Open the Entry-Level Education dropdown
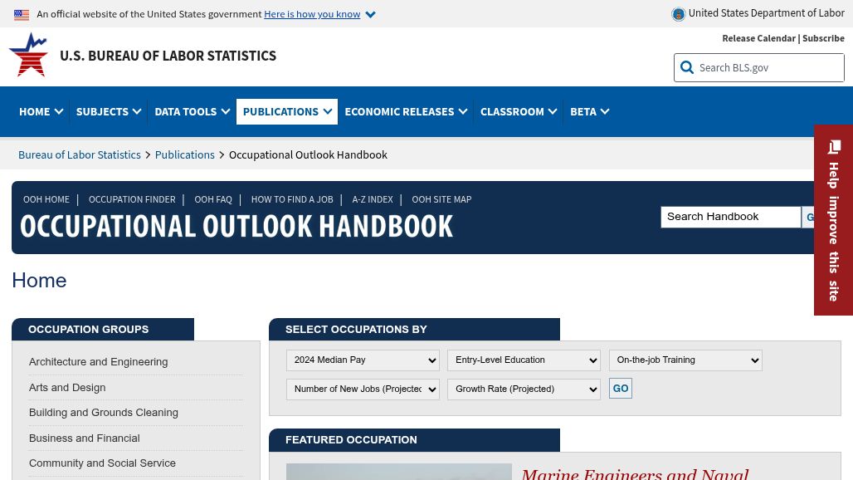The height and width of the screenshot is (480, 853). [x=524, y=360]
